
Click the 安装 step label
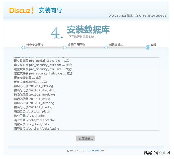(x=153, y=45)
